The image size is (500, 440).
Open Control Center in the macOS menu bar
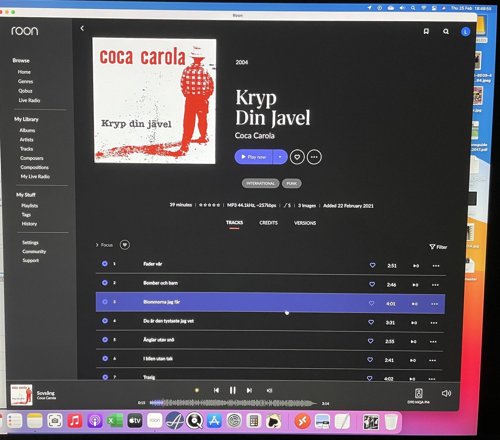point(434,8)
